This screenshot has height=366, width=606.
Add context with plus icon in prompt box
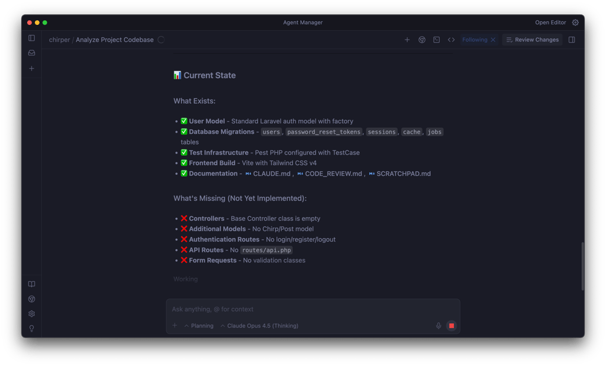coord(175,325)
